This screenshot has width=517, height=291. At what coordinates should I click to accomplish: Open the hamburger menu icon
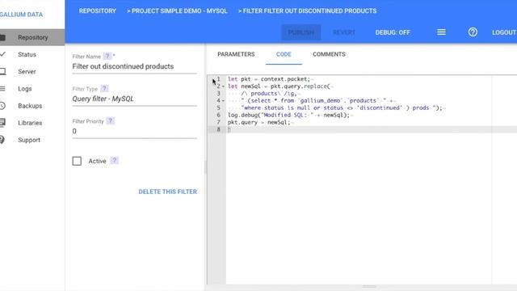441,32
